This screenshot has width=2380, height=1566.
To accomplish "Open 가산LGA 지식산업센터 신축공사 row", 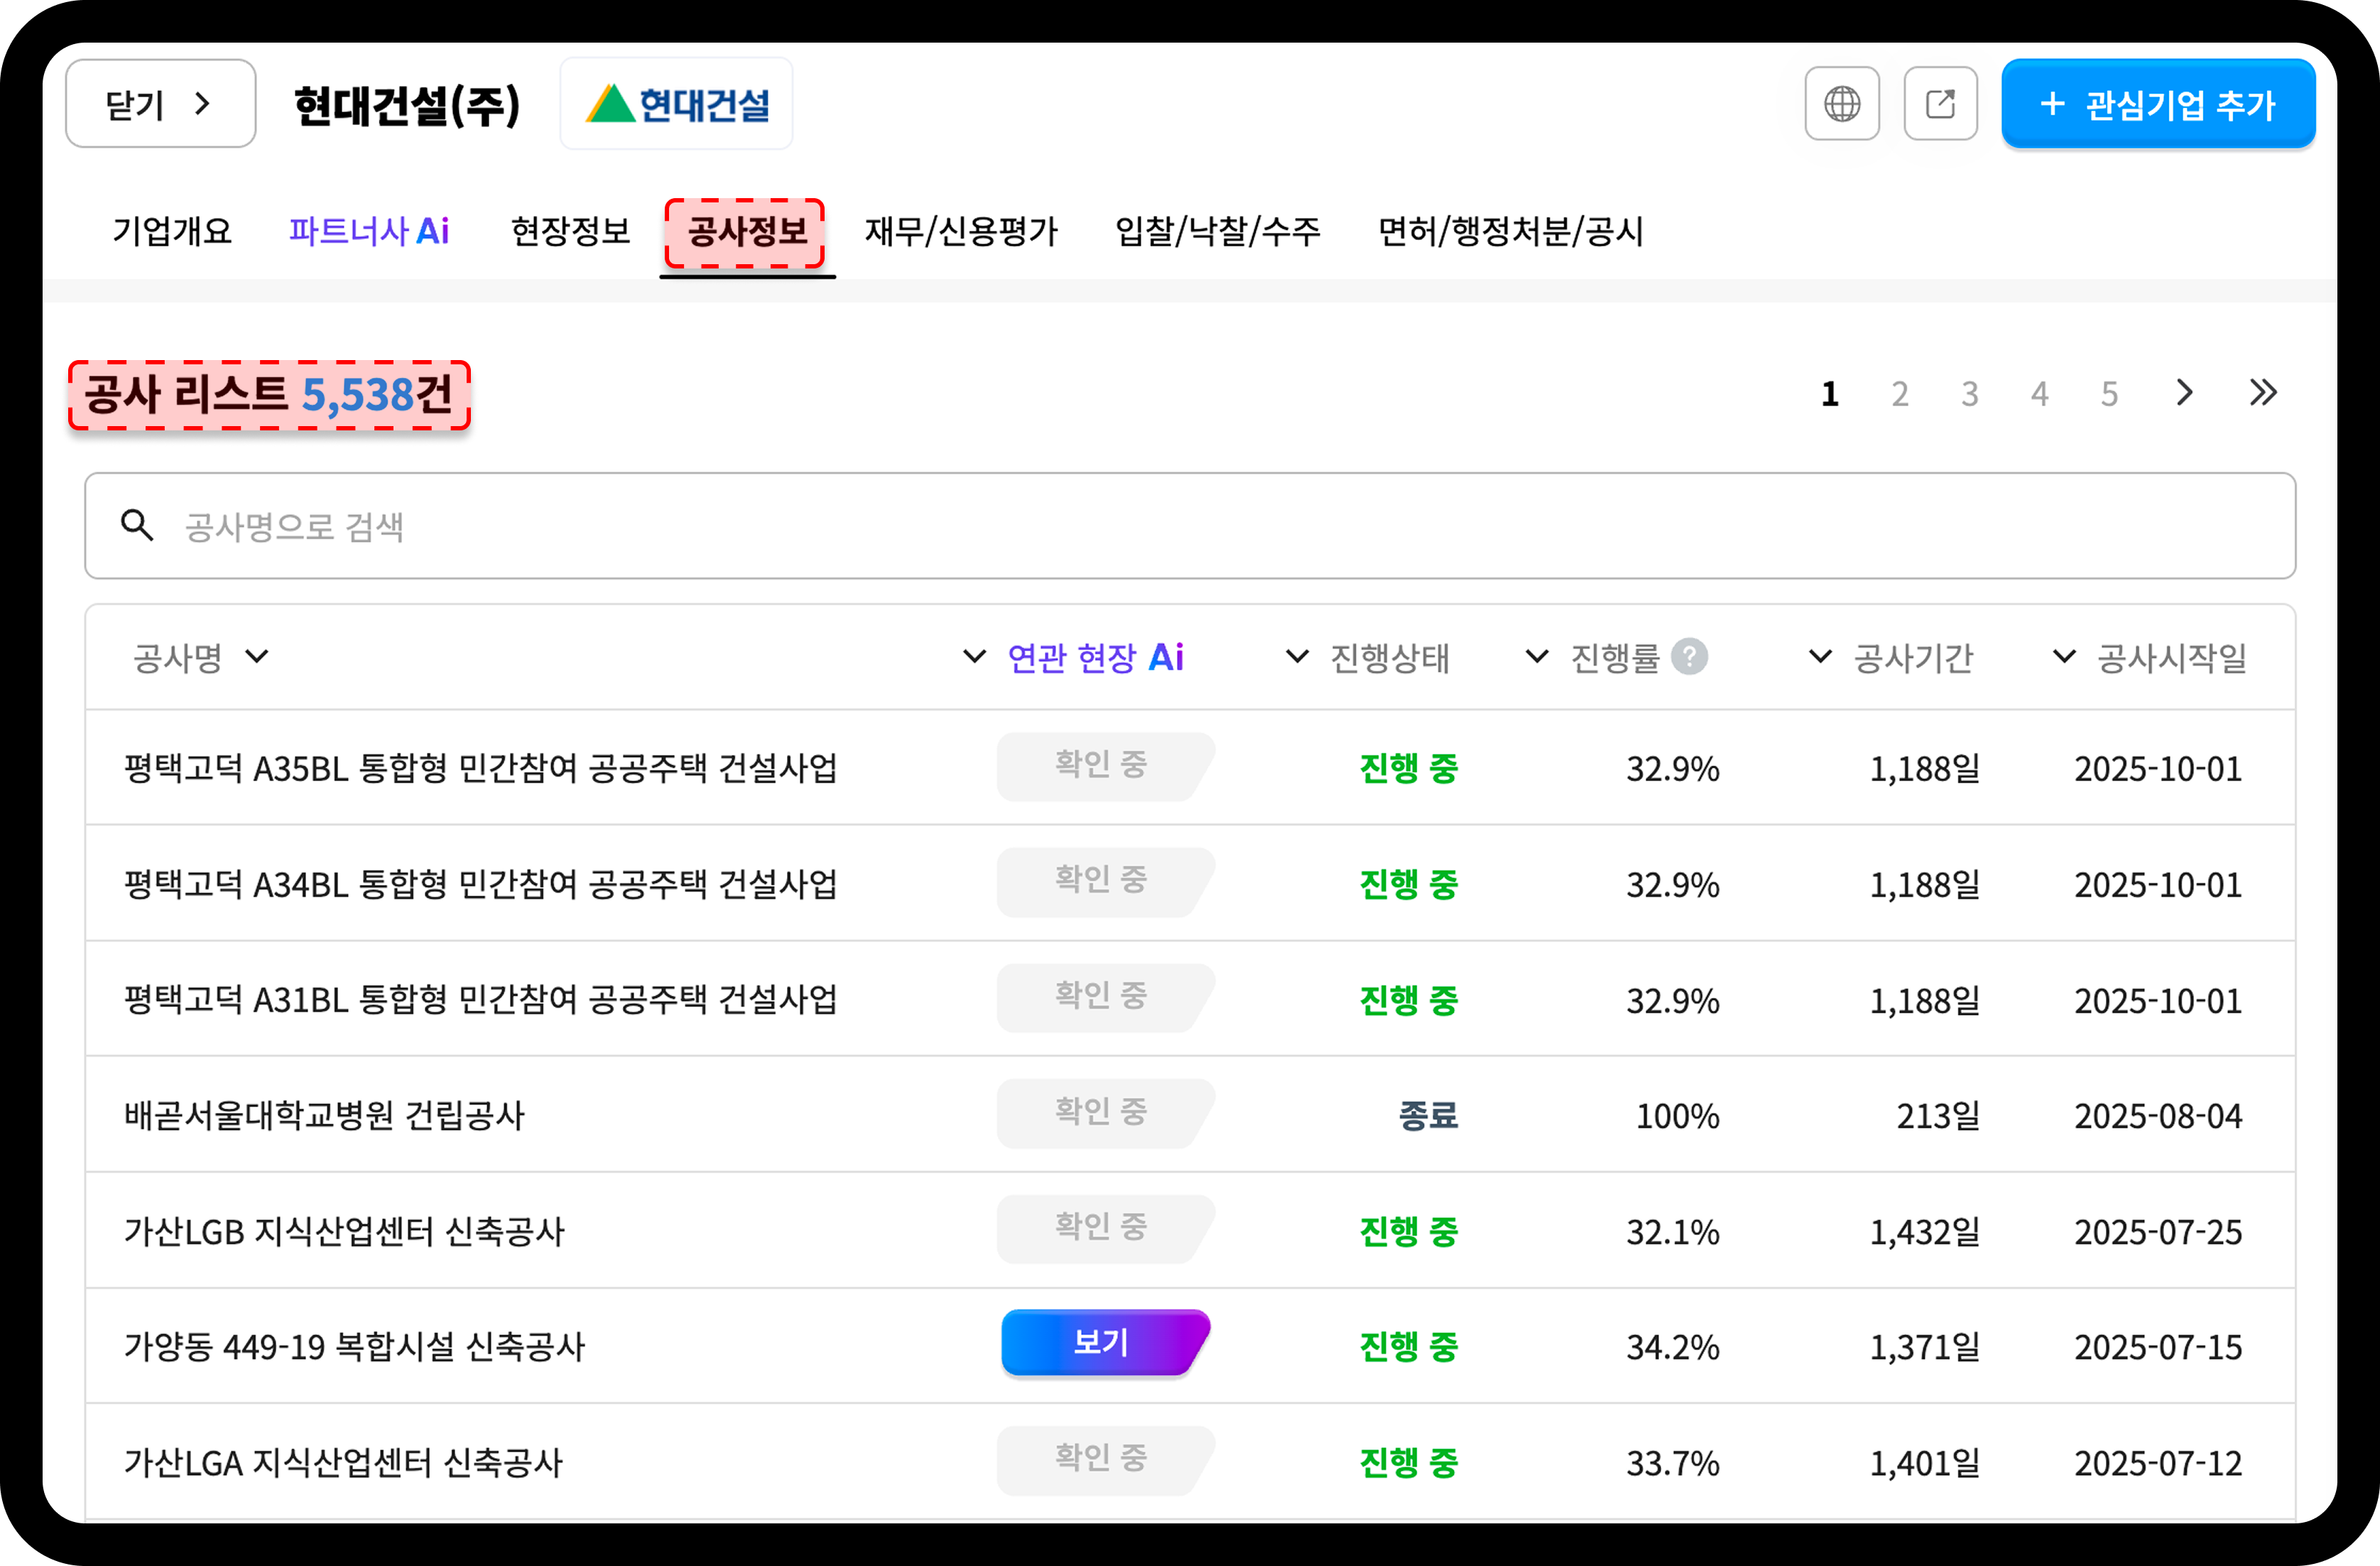I will (1190, 1462).
